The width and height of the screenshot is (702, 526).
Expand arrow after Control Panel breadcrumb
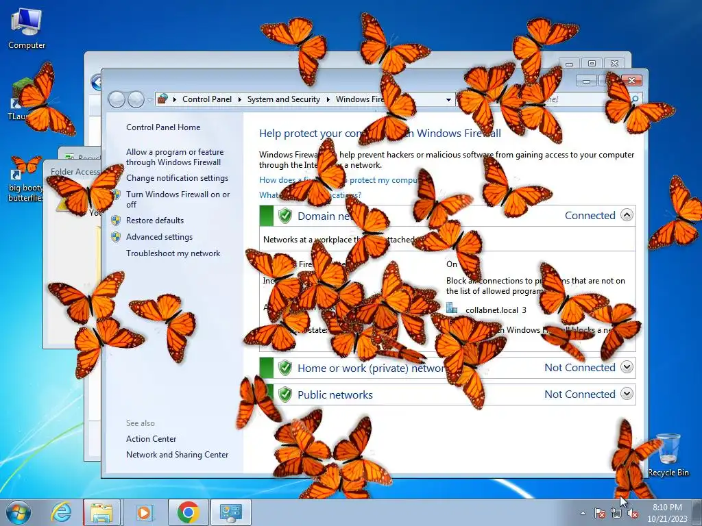click(239, 100)
